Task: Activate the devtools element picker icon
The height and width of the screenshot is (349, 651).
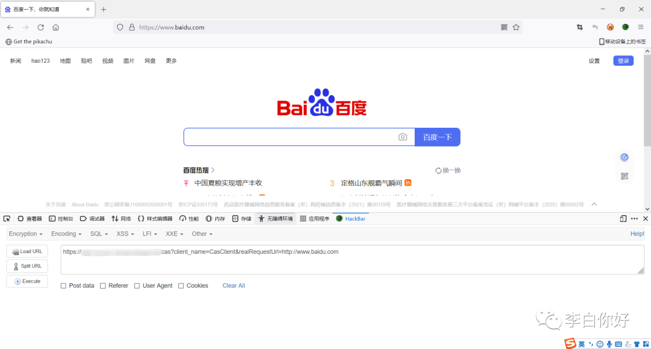Action: coord(7,219)
